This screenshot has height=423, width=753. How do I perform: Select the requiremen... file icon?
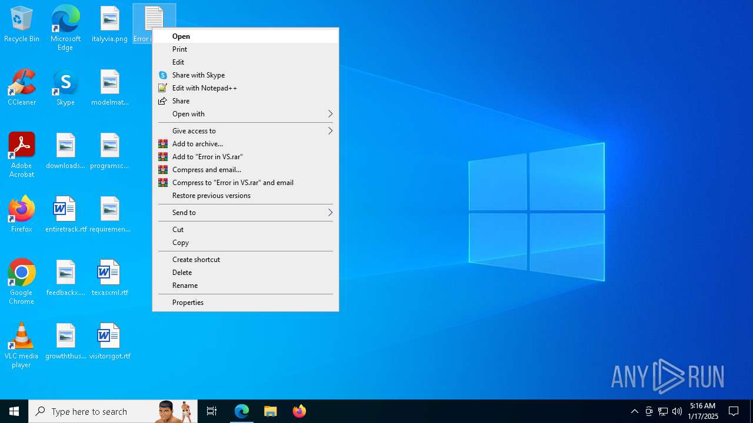[x=109, y=215]
